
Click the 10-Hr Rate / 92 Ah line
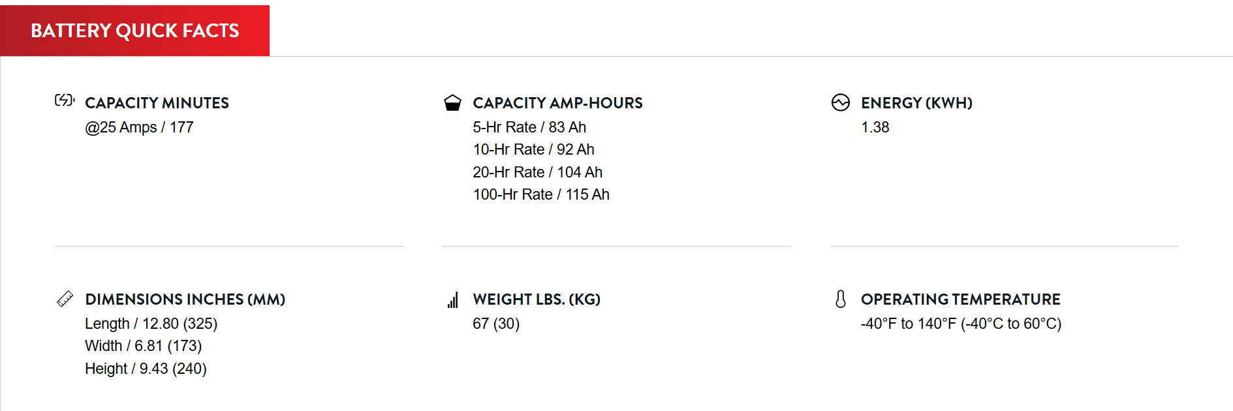pyautogui.click(x=533, y=149)
